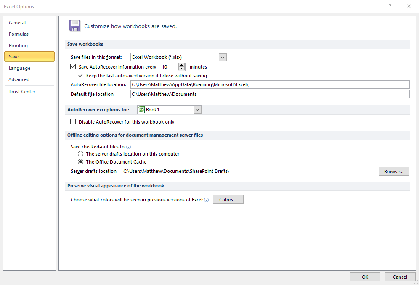Click info icon beside previous versions colors
Viewport: 419px width, 285px height.
(206, 200)
